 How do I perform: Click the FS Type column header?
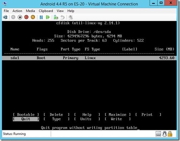coord(92,49)
